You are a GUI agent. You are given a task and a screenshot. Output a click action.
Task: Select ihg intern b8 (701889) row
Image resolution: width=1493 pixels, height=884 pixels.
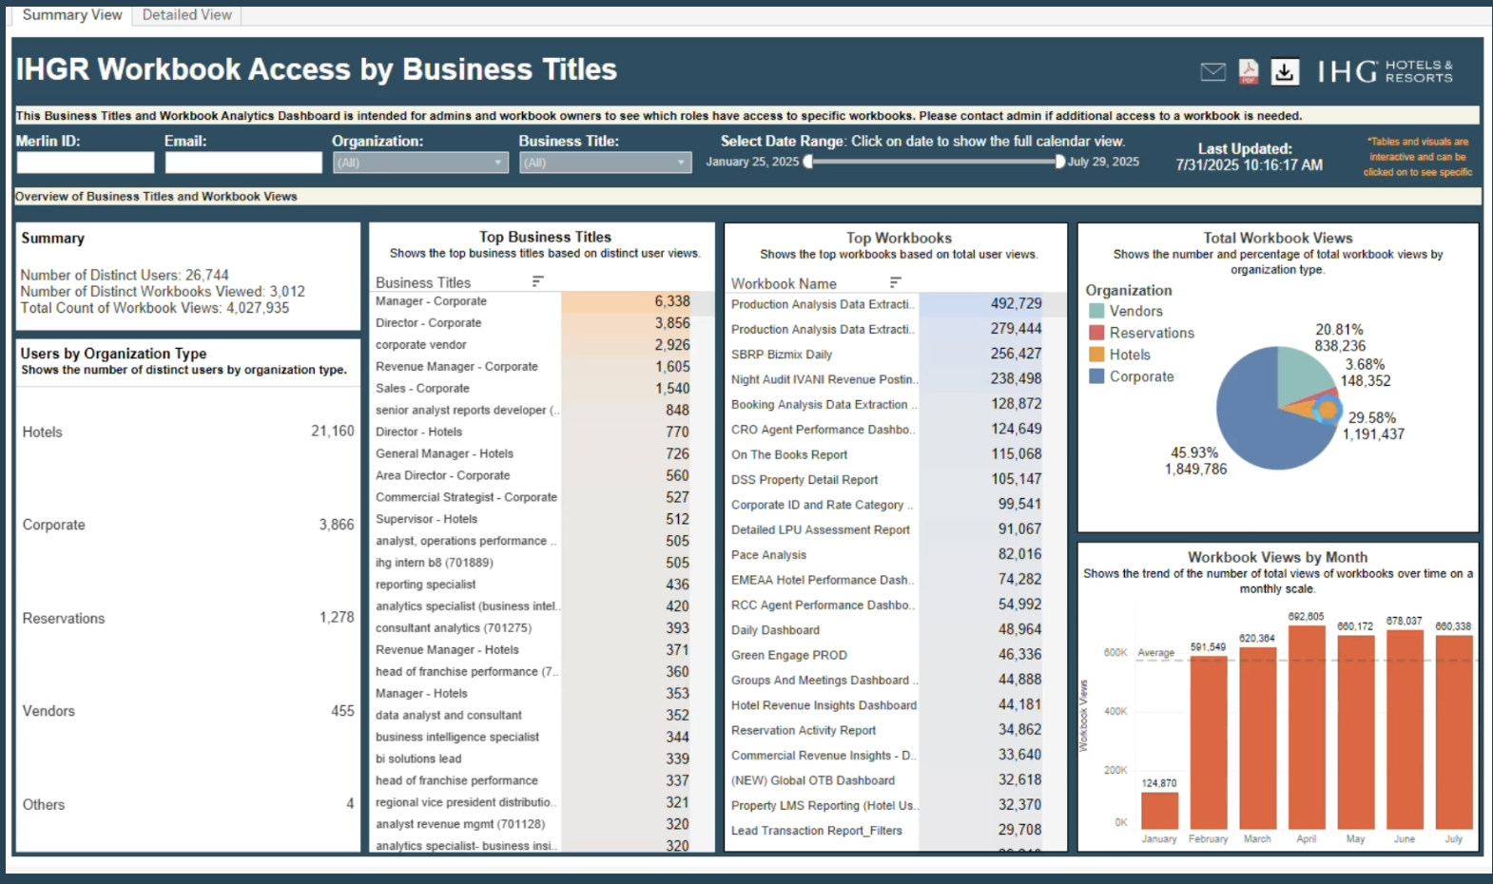[434, 563]
